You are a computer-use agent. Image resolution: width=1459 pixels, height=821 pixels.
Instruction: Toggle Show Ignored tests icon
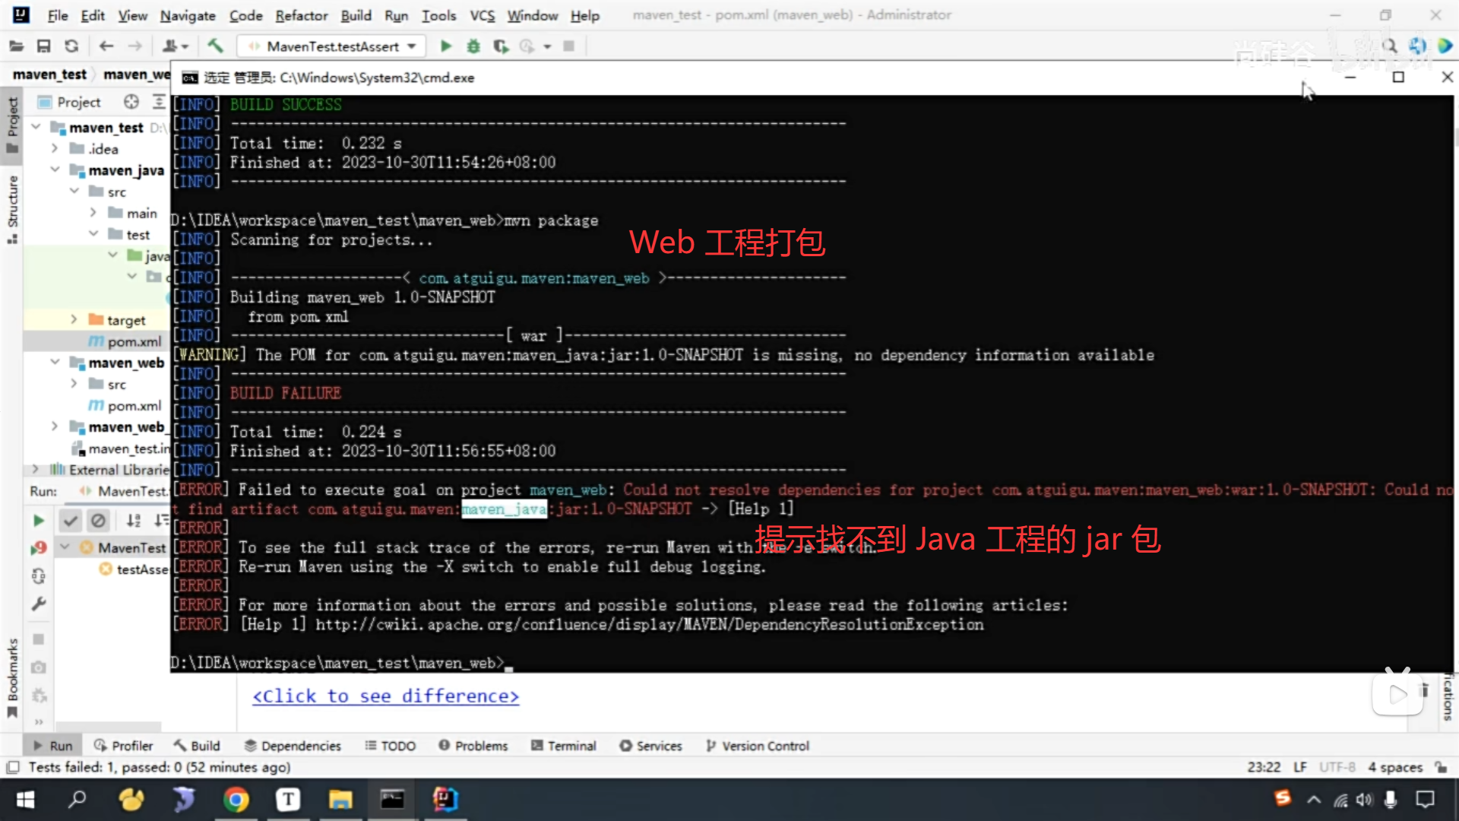(98, 521)
